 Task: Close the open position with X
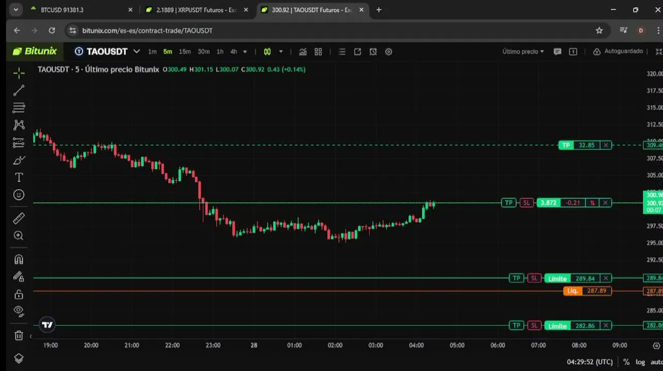click(606, 203)
